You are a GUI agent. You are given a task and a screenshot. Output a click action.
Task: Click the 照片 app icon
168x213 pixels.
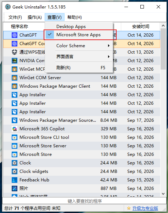pos(15,189)
